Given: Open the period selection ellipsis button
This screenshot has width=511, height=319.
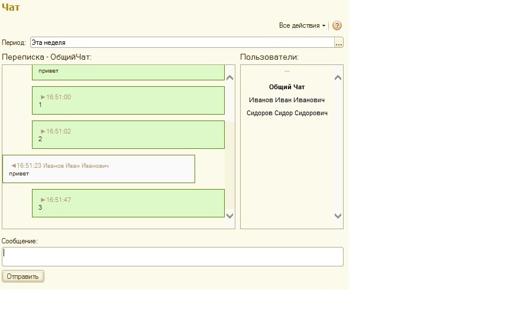Looking at the screenshot, I should pyautogui.click(x=338, y=43).
